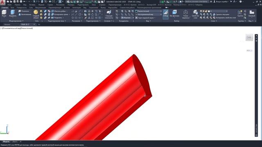The width and height of the screenshot is (262, 147).
Task: Click the UCS axis icon in the viewport
Action: pyautogui.click(x=5, y=129)
